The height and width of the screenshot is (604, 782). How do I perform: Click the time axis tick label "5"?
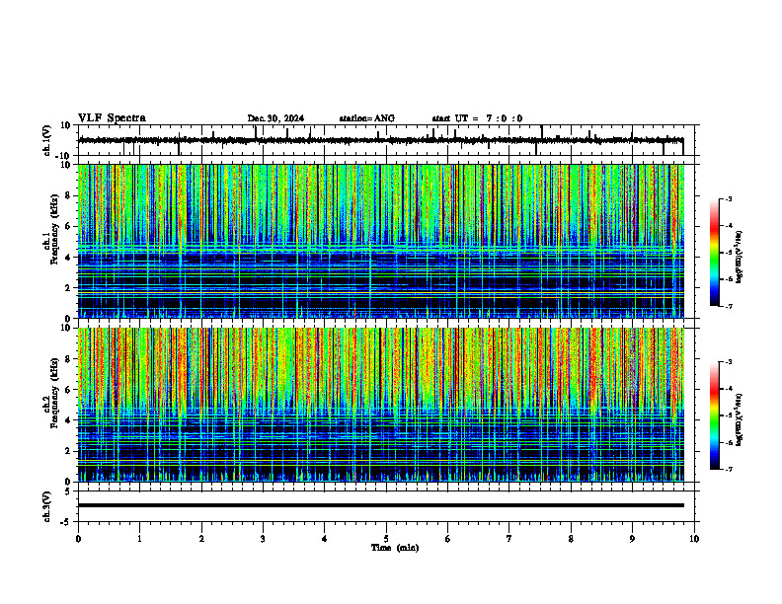click(x=386, y=539)
